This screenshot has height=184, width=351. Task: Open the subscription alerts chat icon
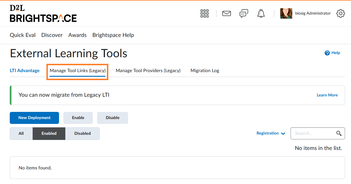(244, 13)
